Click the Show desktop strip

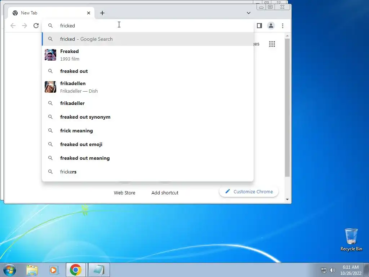[366, 270]
